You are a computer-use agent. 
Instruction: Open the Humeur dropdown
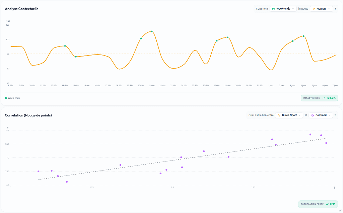(x=322, y=8)
